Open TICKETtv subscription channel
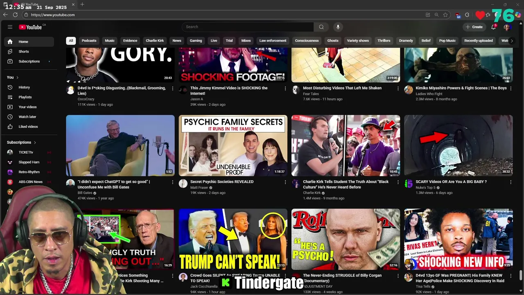The width and height of the screenshot is (524, 295). coord(29,152)
